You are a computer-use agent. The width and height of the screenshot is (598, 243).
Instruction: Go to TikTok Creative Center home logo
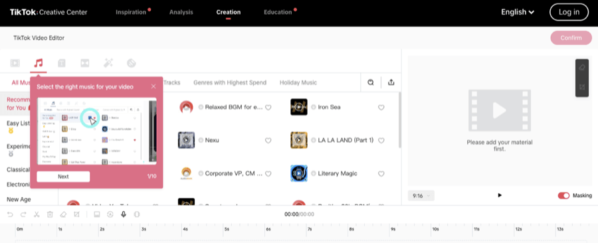(49, 12)
